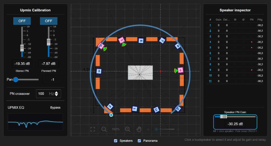Open speaker 2 link in Speaker inspector
The height and width of the screenshot is (146, 271).
210,31
